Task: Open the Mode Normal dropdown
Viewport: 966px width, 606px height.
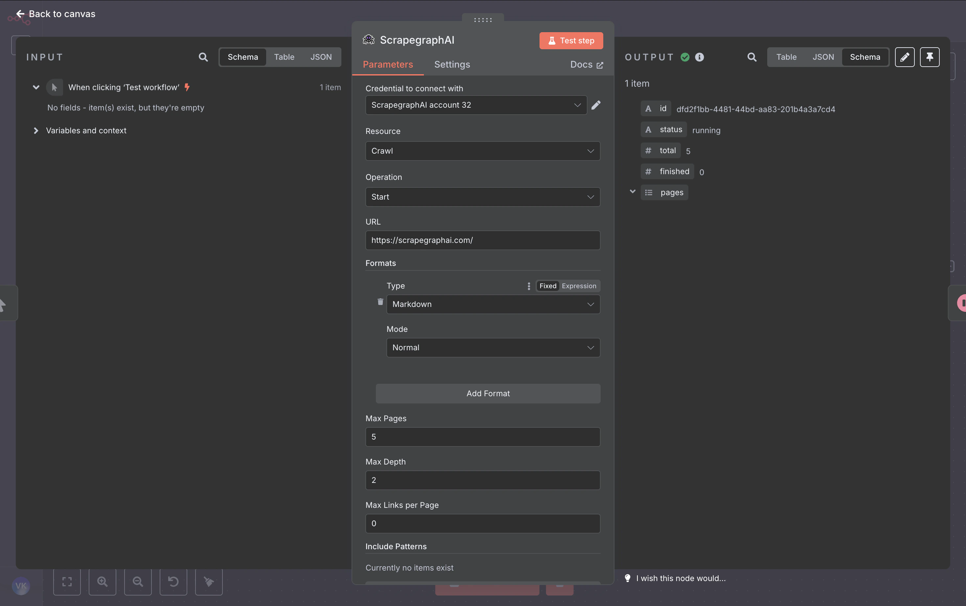Action: pyautogui.click(x=493, y=348)
